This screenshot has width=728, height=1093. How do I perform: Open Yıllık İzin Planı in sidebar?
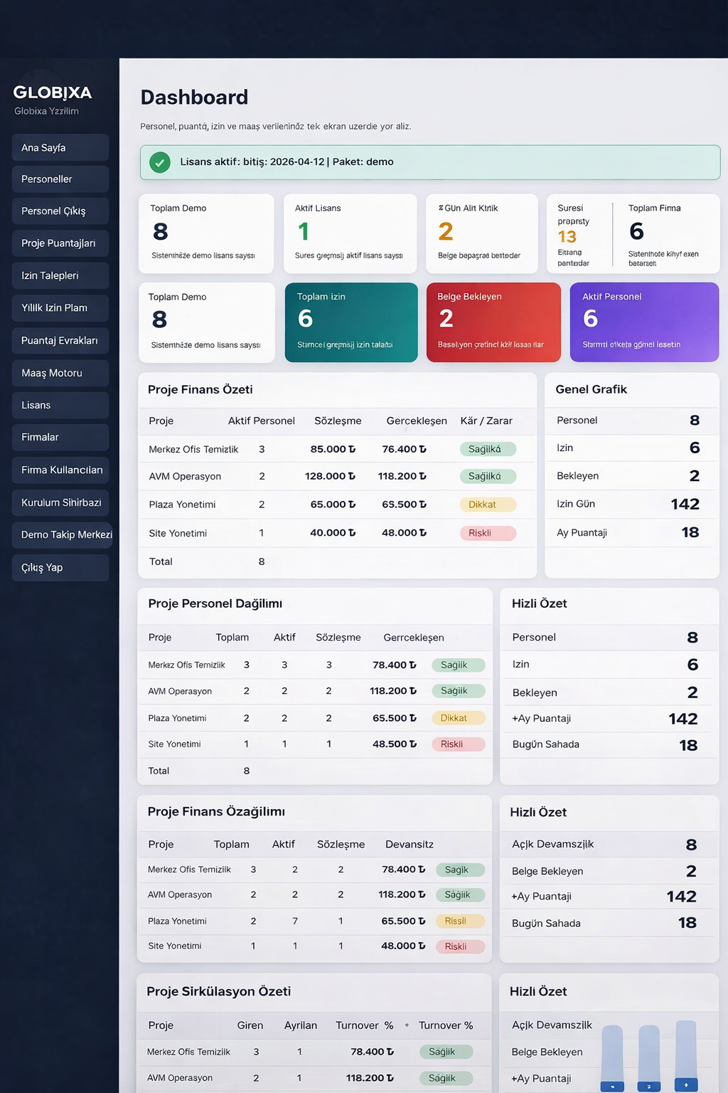tap(60, 308)
